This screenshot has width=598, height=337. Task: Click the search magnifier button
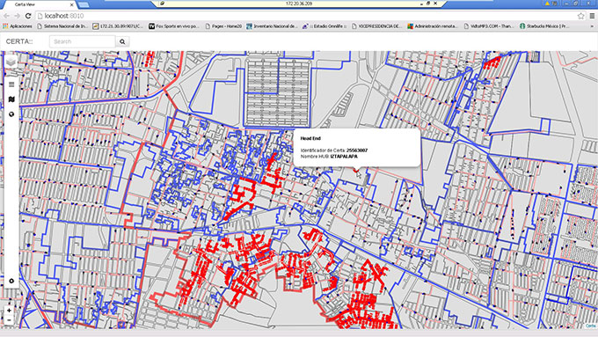[122, 41]
